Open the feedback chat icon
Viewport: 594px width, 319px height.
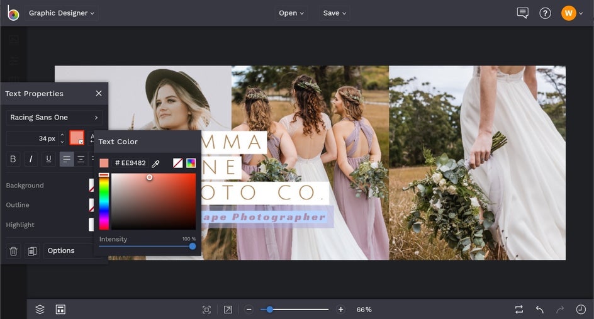(x=522, y=13)
